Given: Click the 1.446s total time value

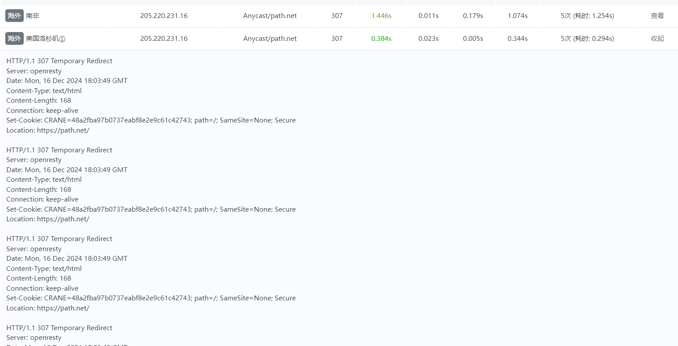Looking at the screenshot, I should point(381,16).
